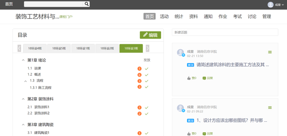Viewport: 287px width, 136px height.
Task: Open the 考试 nav item
Action: [x=237, y=16]
